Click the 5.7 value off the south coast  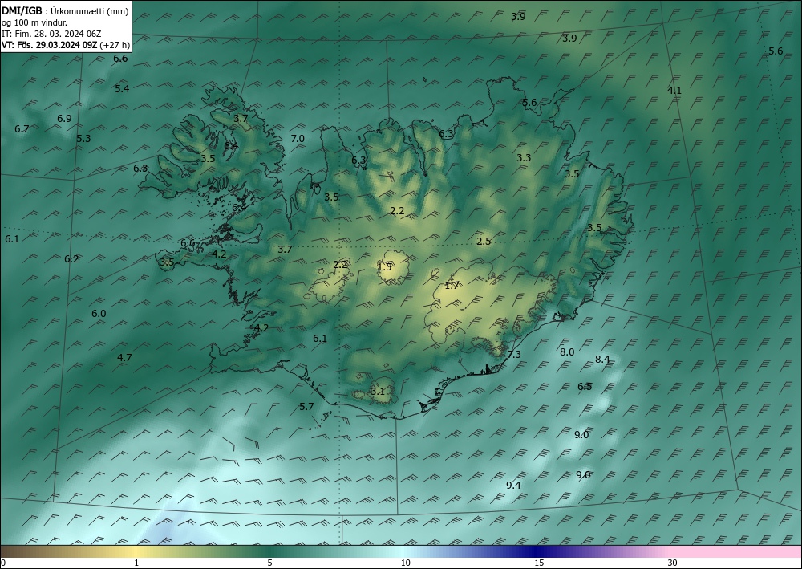click(306, 406)
